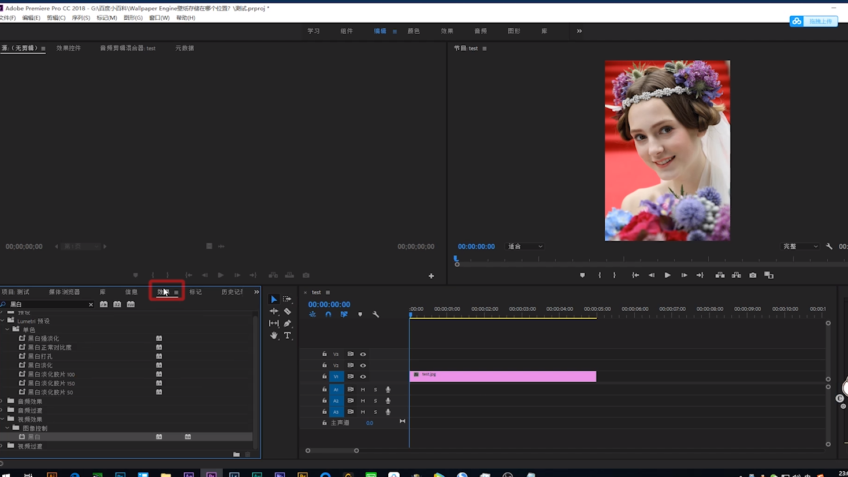Select the Pen tool
848x477 pixels.
287,323
